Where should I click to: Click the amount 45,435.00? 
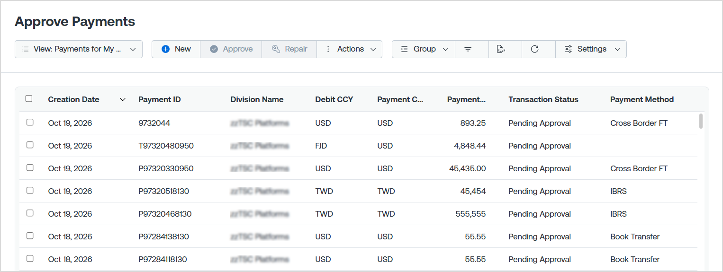click(x=468, y=169)
